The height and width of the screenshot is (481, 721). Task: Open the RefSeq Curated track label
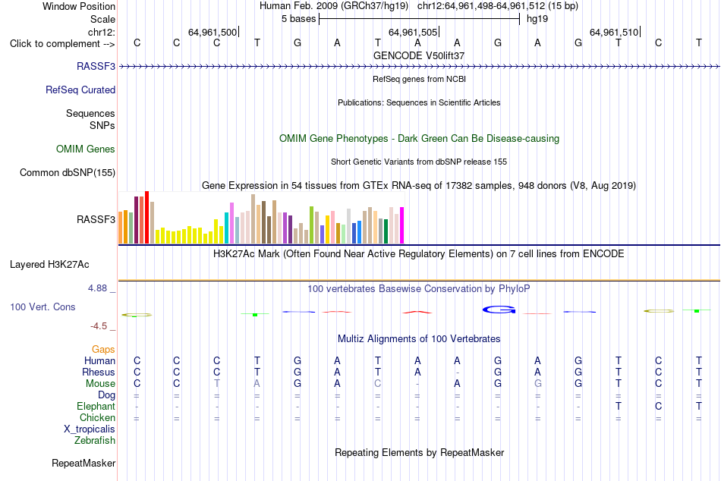(80, 90)
